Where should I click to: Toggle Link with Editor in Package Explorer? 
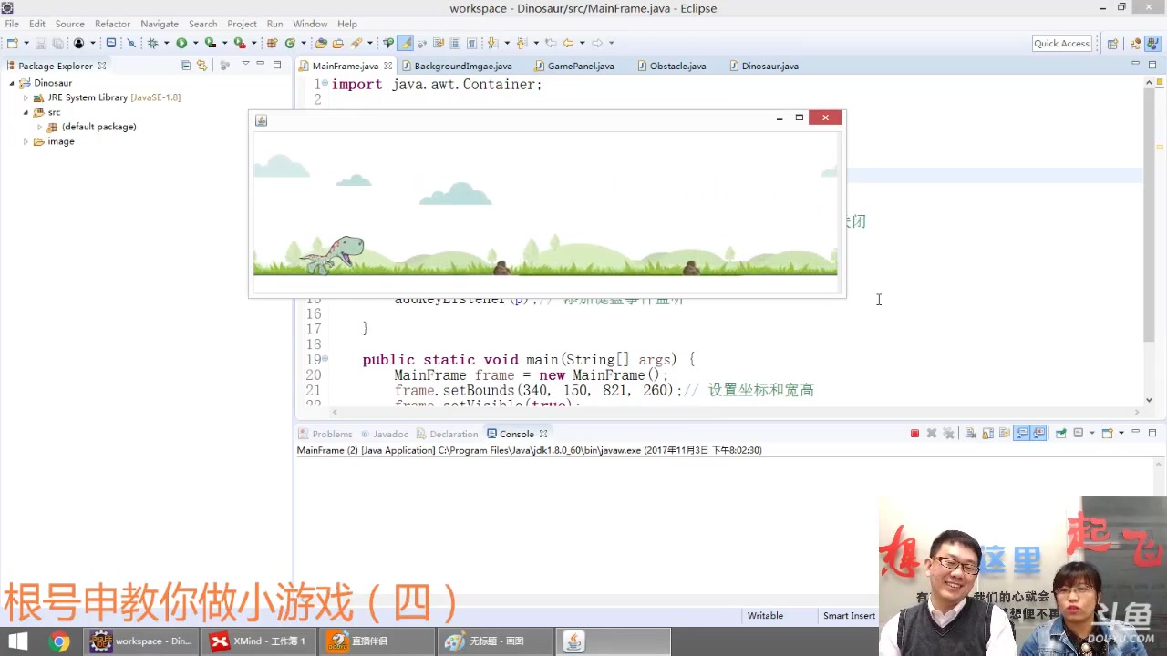(201, 66)
